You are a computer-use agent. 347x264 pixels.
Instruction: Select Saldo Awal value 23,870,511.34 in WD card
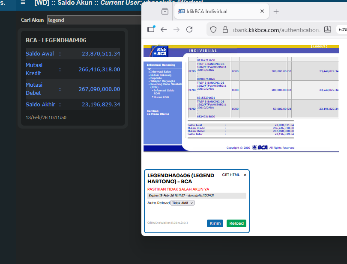click(101, 54)
